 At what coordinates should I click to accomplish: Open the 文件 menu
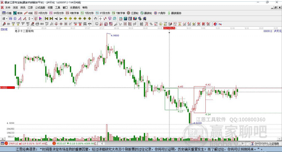(8, 7)
